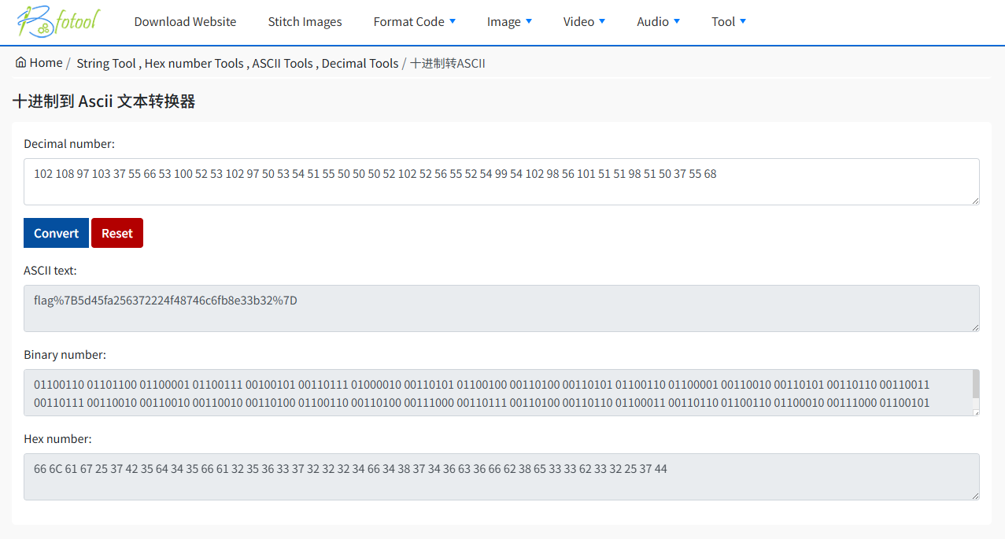This screenshot has height=539, width=1005.
Task: Open String Tool breadcrumb link
Action: point(106,64)
